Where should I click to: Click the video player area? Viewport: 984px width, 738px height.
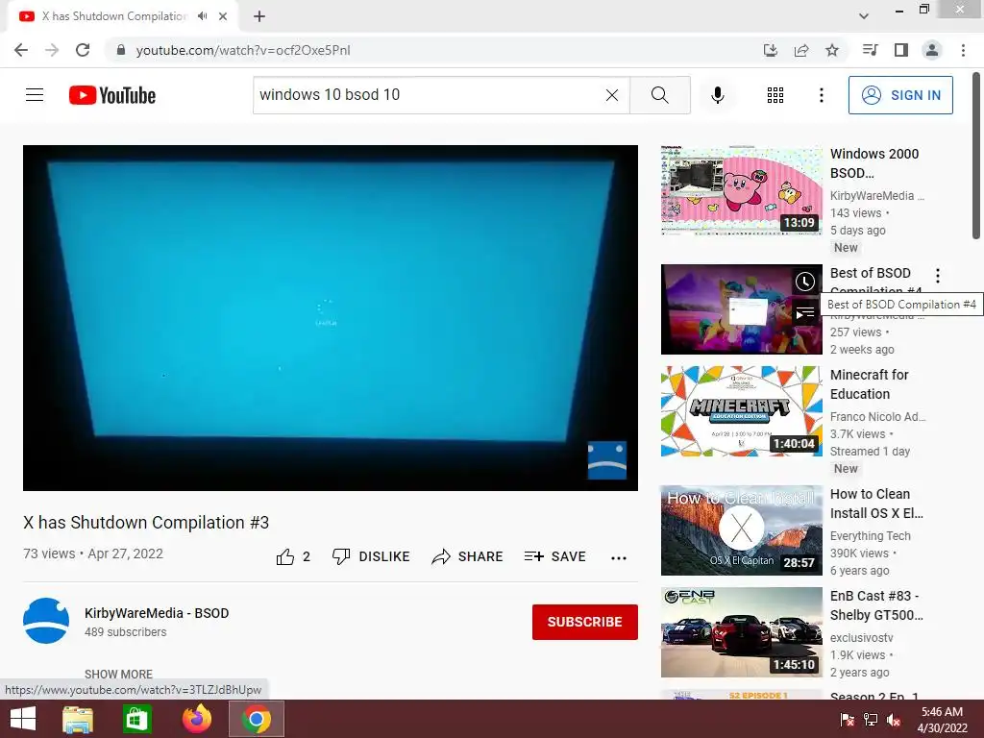pyautogui.click(x=331, y=317)
